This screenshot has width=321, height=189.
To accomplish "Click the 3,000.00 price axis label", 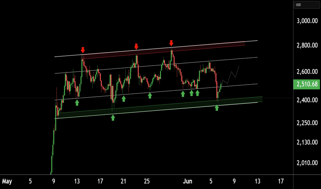I will tap(307, 21).
